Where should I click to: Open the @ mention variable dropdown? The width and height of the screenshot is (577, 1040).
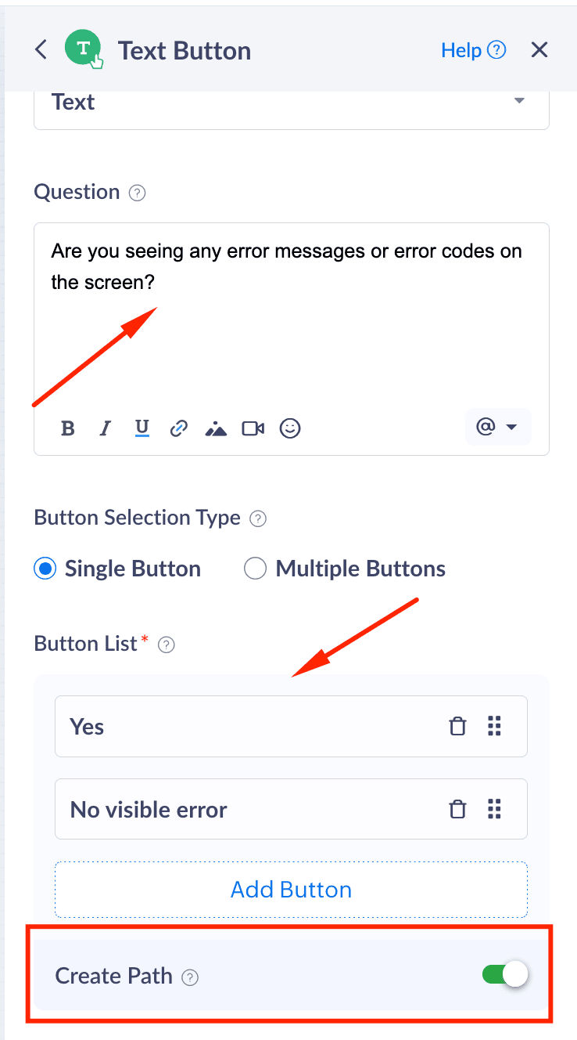(x=497, y=427)
